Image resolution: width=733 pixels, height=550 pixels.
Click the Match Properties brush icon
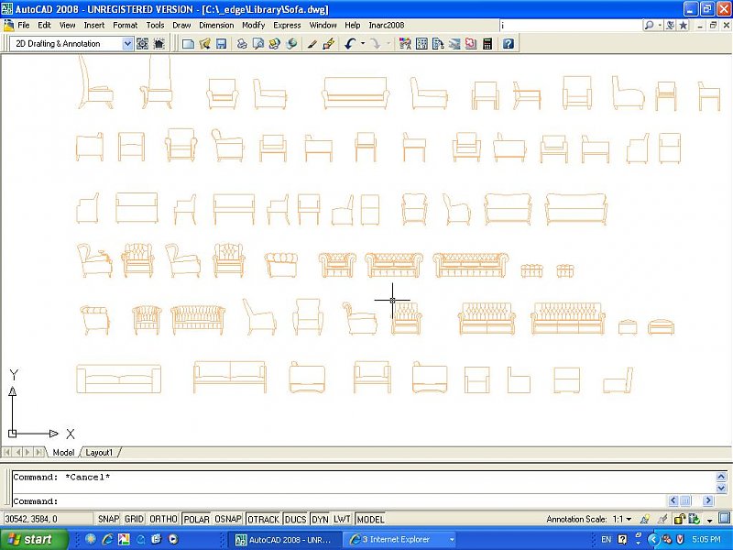click(x=312, y=44)
